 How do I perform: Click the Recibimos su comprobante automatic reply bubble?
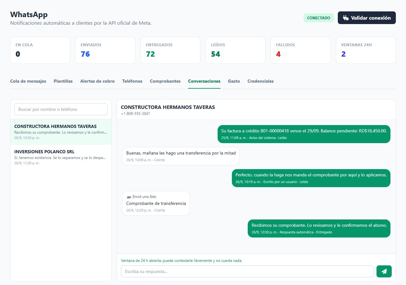pyautogui.click(x=319, y=228)
